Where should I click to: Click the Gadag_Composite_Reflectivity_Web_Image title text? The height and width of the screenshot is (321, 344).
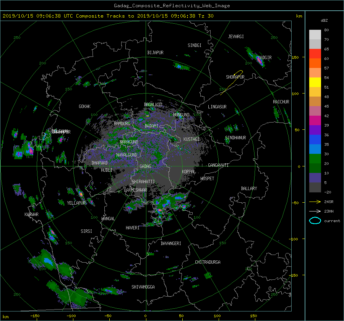point(172,6)
